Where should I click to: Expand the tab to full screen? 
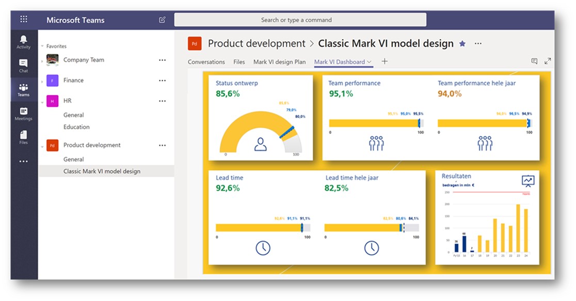point(548,61)
